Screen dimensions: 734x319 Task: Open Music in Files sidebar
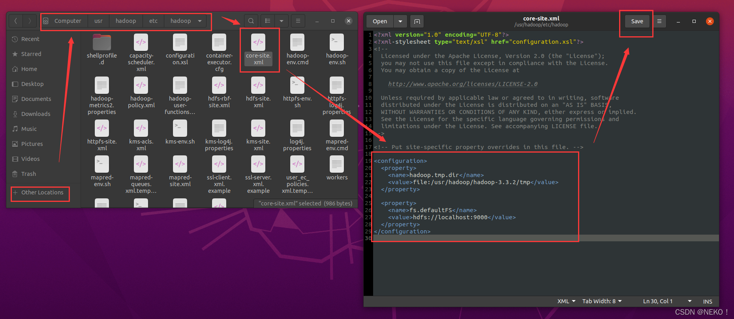pyautogui.click(x=43, y=129)
